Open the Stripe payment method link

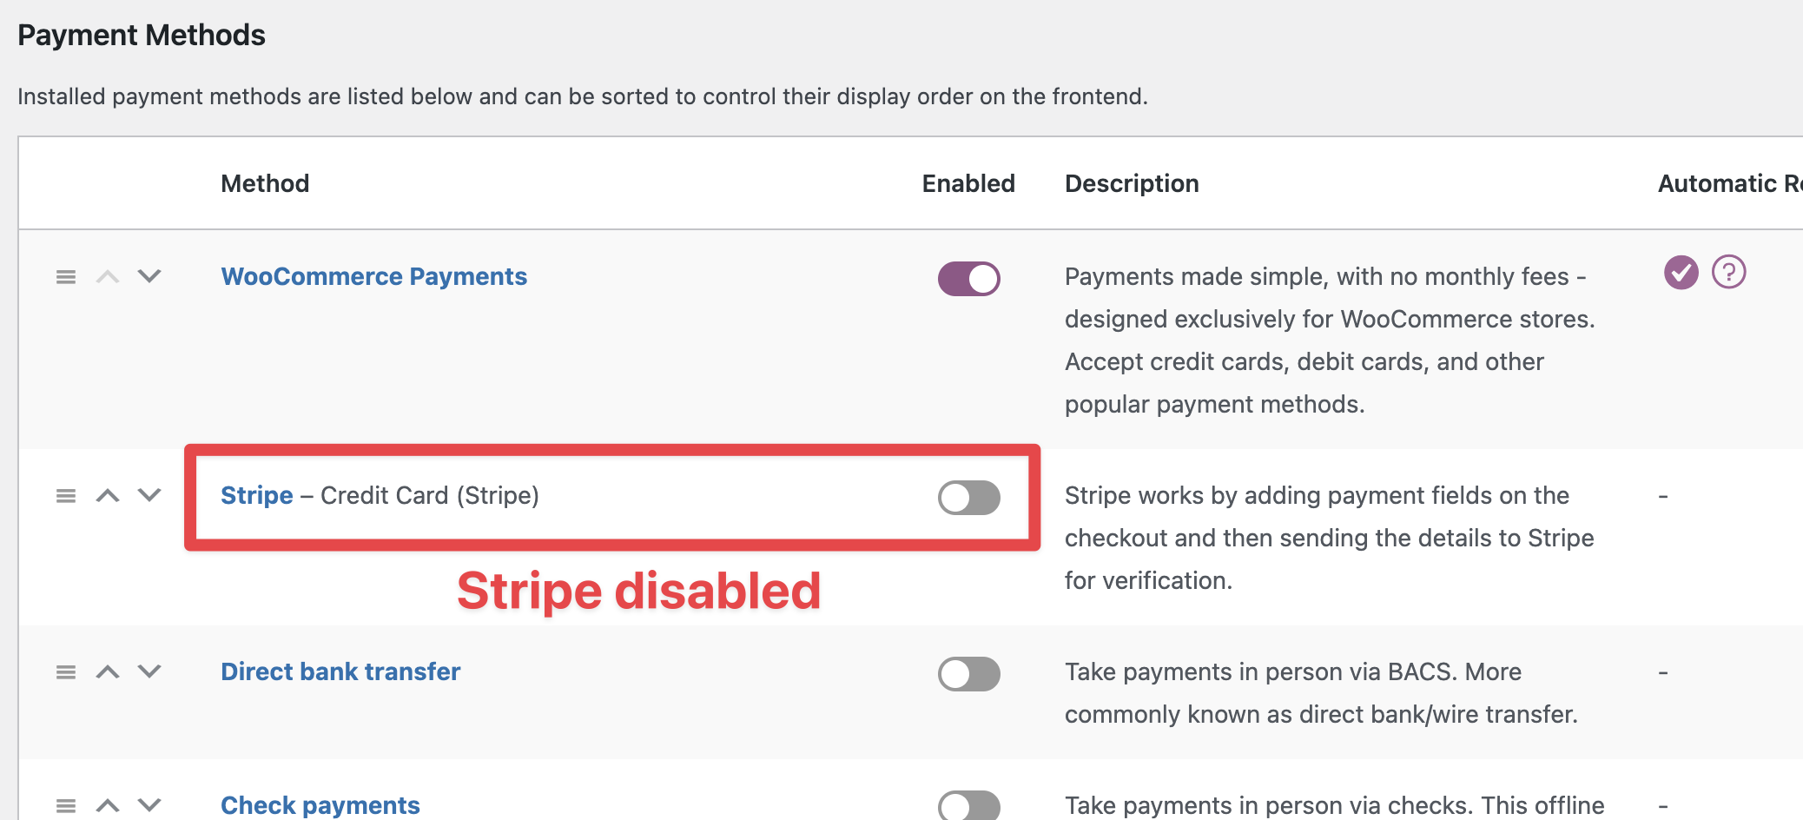256,496
